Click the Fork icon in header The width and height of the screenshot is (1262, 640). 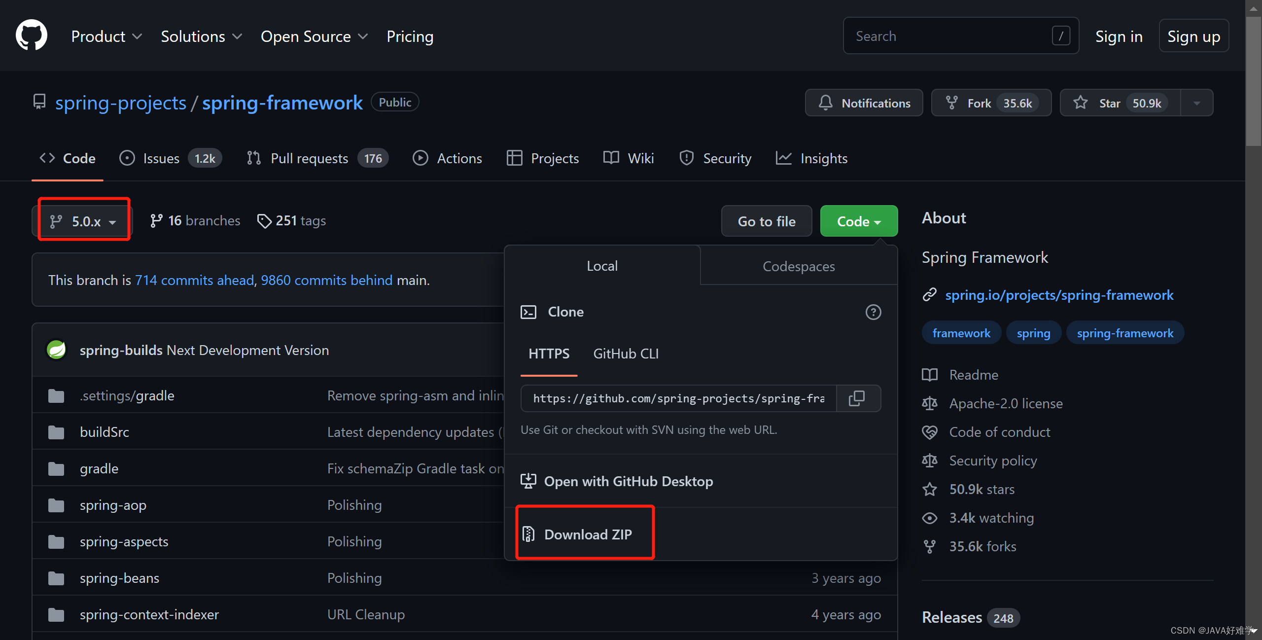pos(951,103)
